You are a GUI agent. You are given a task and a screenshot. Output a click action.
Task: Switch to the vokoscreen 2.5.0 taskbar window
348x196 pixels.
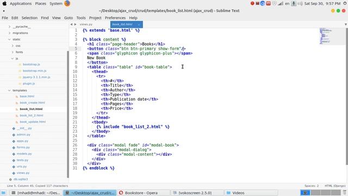click(x=197, y=193)
